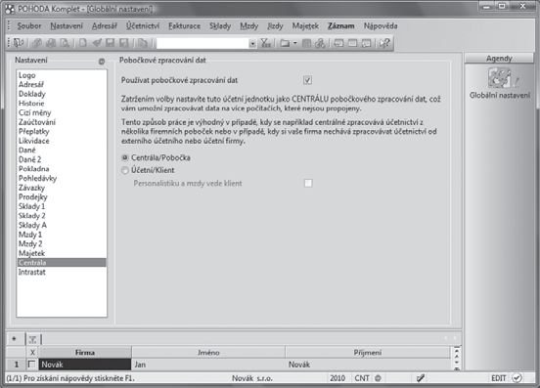Sort by the Firma column header
This screenshot has height=388, width=540.
point(85,353)
